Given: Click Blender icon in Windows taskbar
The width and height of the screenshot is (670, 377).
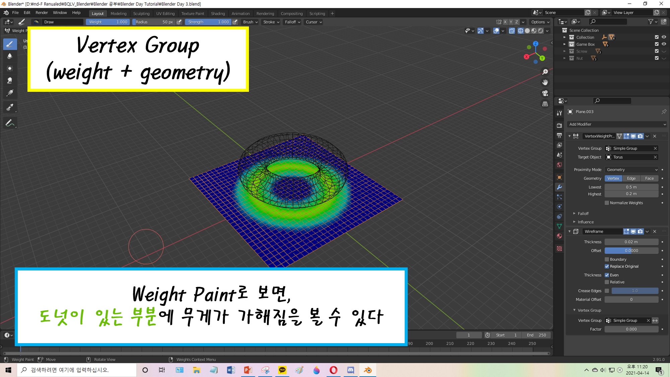Looking at the screenshot, I should [367, 370].
